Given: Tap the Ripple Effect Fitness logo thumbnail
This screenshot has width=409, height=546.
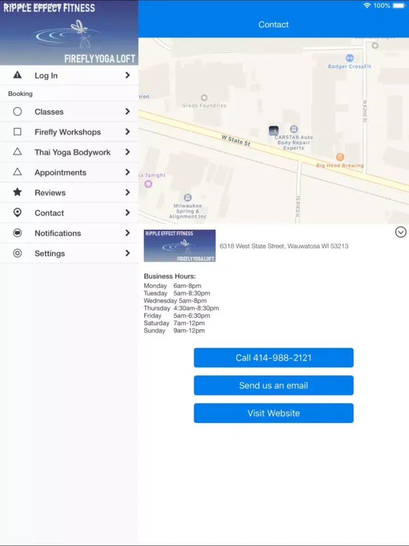Looking at the screenshot, I should click(x=179, y=246).
